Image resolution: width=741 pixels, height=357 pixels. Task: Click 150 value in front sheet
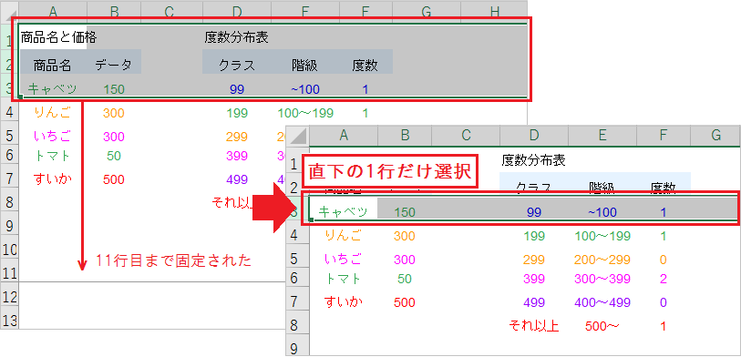pyautogui.click(x=405, y=212)
